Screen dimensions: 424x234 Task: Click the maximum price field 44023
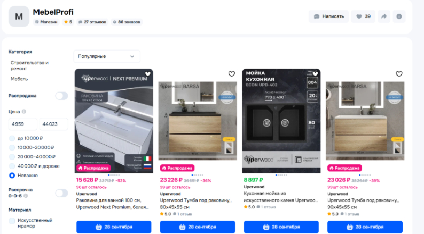[x=53, y=124]
